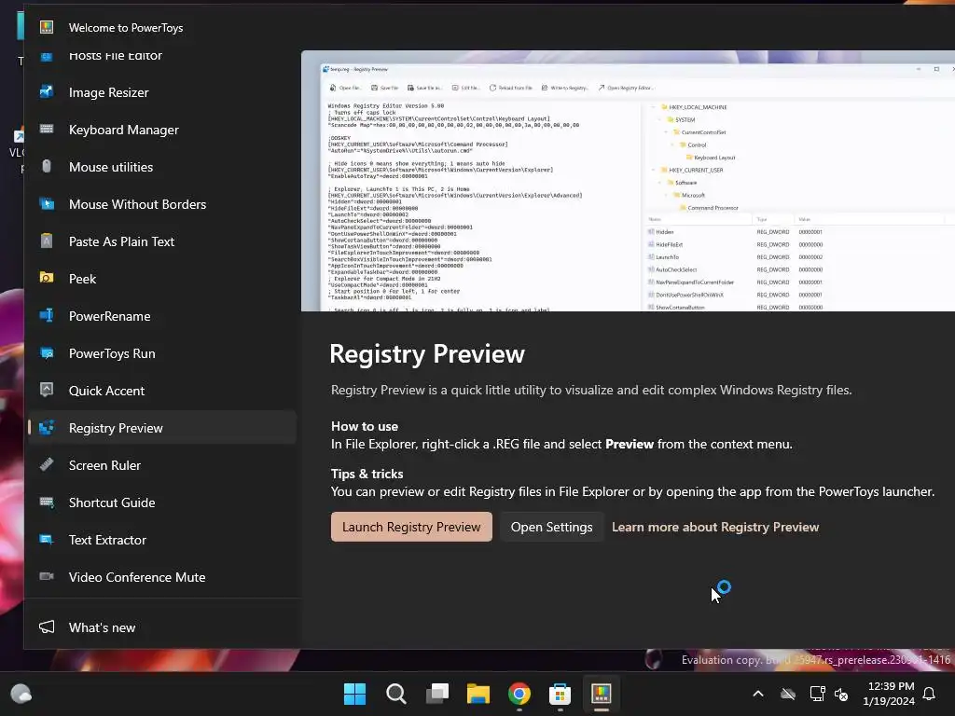Click the Quick Accent icon
The height and width of the screenshot is (716, 955).
47,391
